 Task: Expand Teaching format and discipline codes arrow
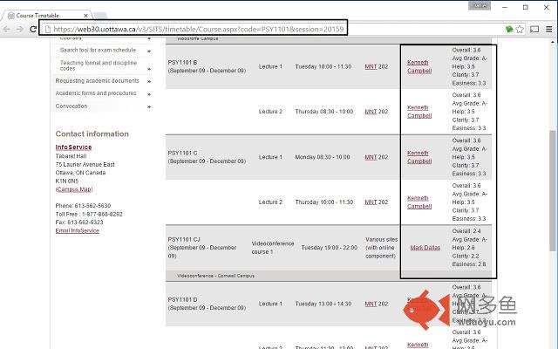(149, 69)
